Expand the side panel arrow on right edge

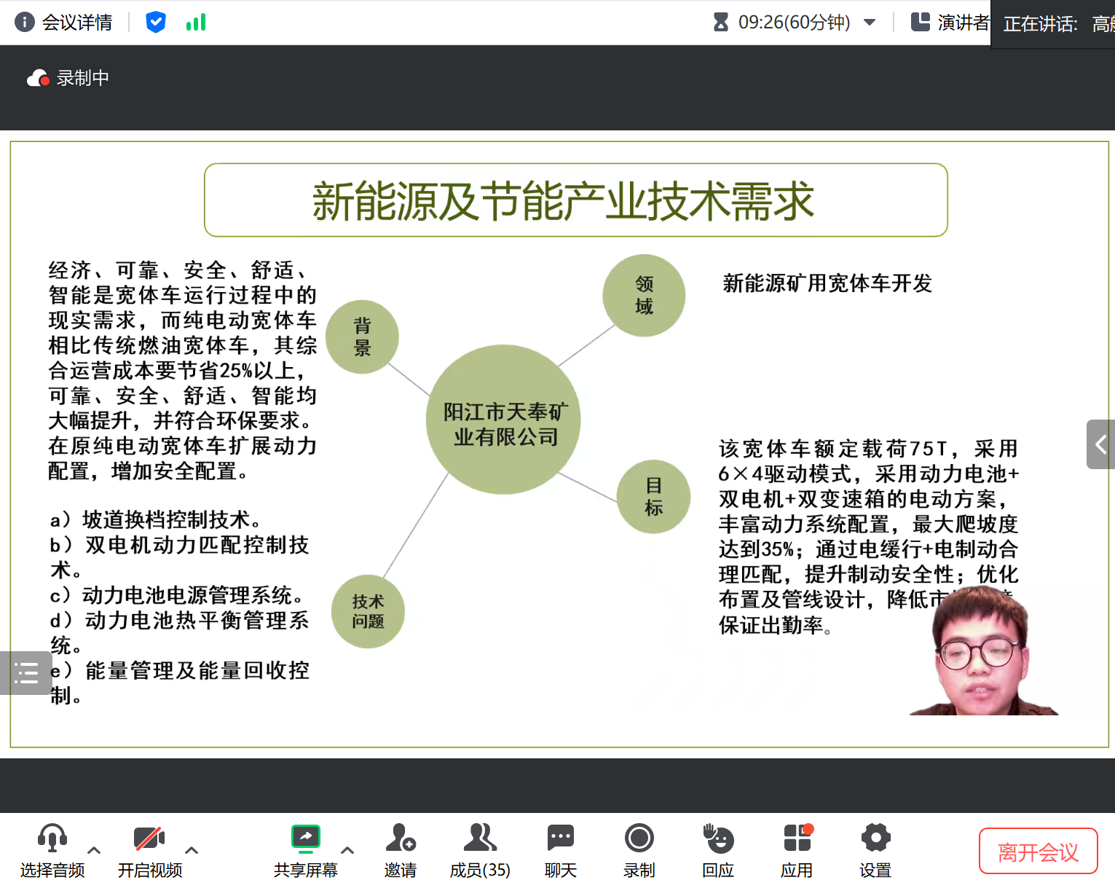coord(1100,444)
